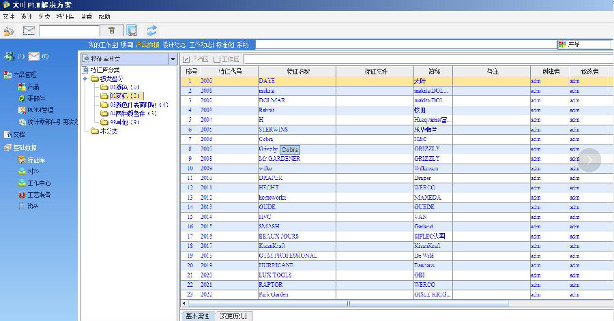Click the blue bookmark icon in toolbar
Viewport: 614px width, 321px height.
pos(132,30)
